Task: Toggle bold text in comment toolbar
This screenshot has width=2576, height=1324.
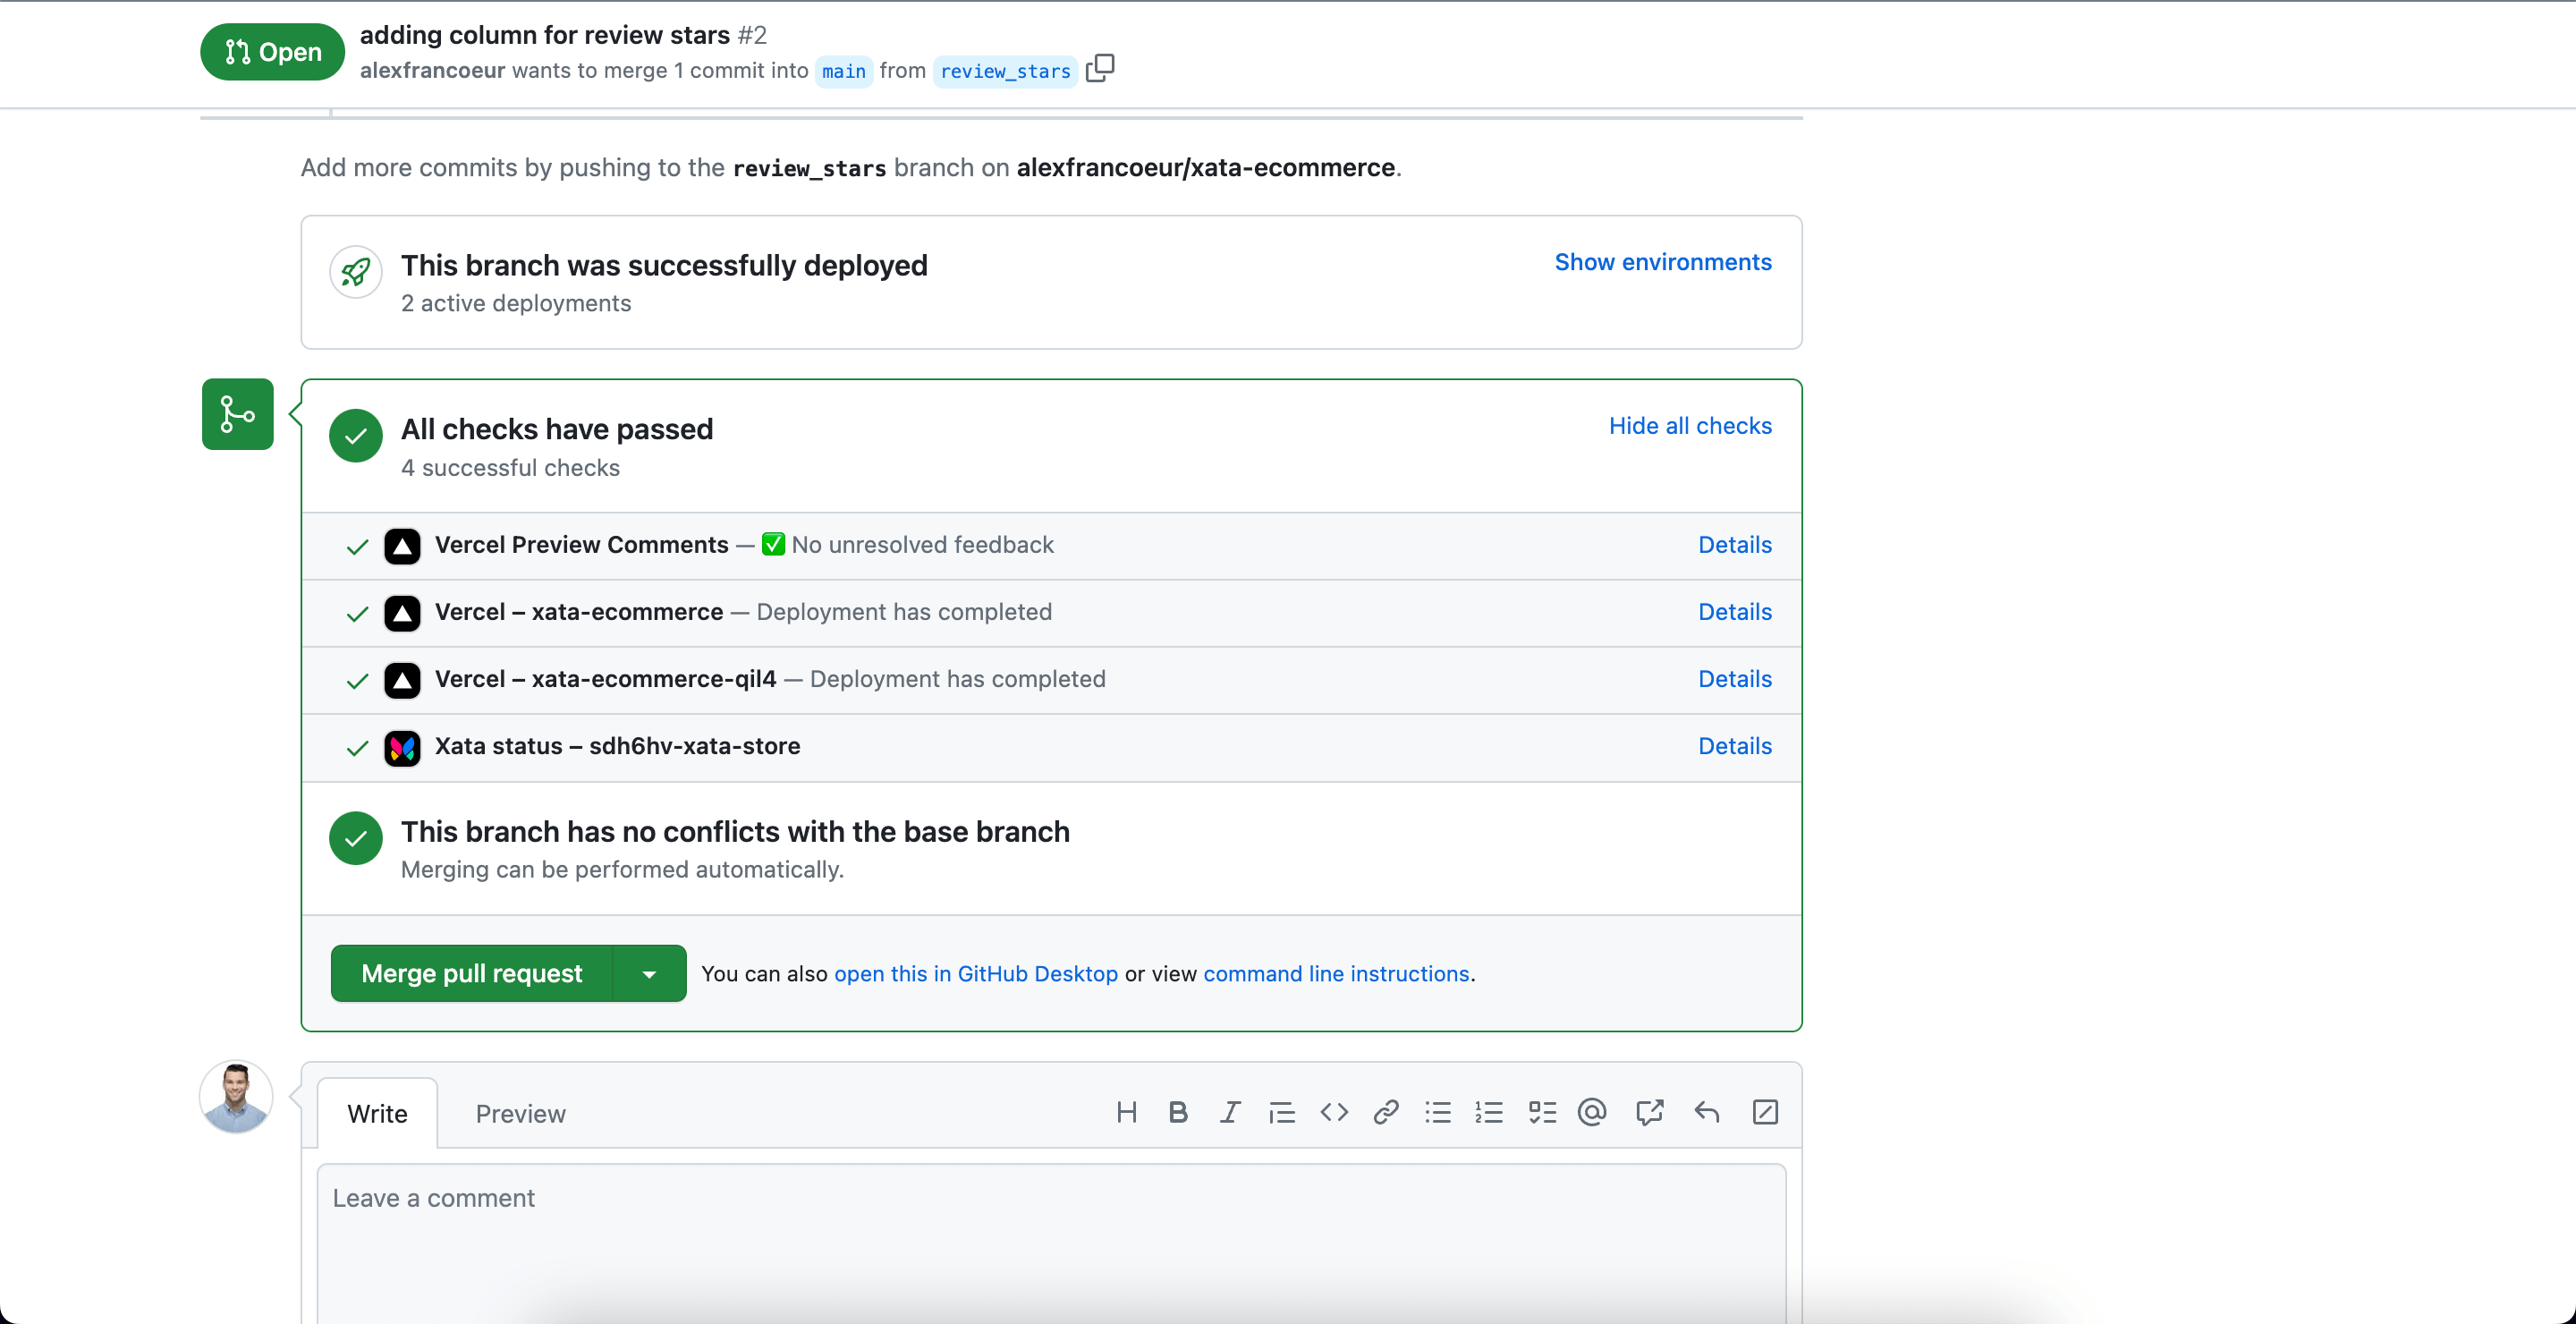Action: 1178,1112
